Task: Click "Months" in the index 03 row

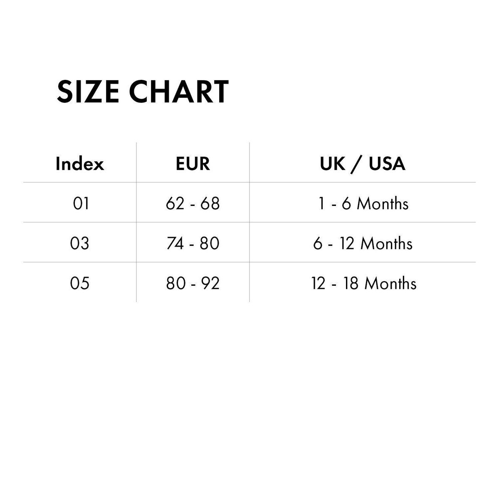Action: tap(386, 243)
